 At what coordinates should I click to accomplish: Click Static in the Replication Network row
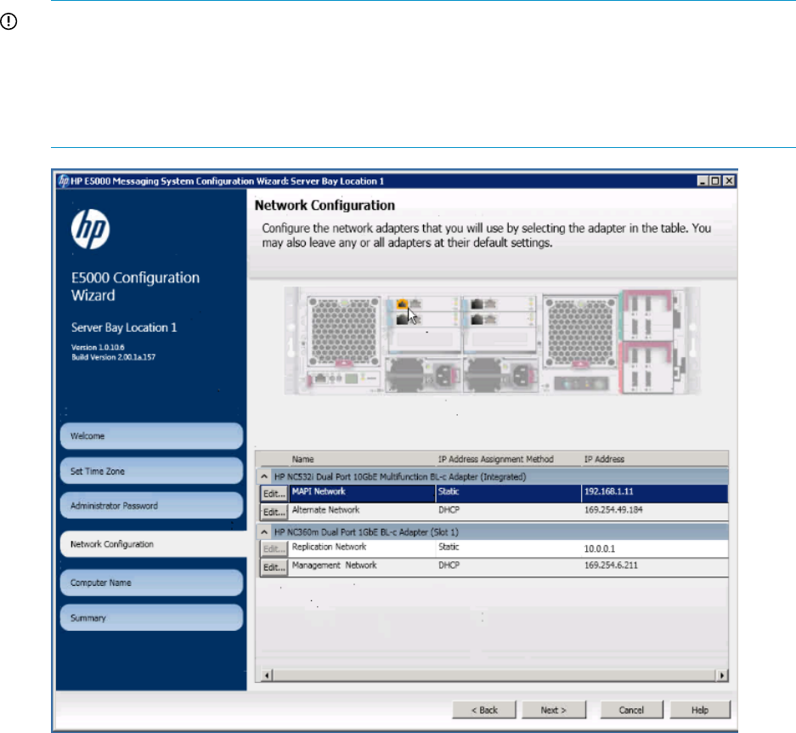[449, 547]
